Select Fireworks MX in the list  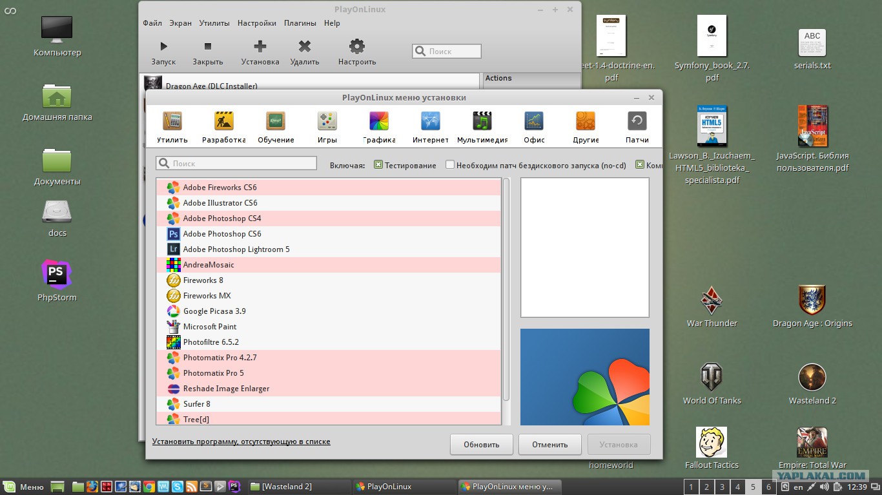(329, 296)
